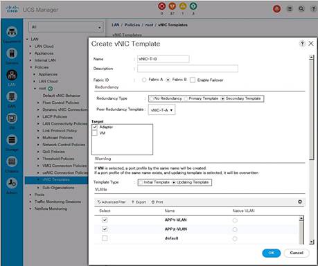Click the warnings green icon
This screenshot has height=266, width=318.
tap(193, 6)
